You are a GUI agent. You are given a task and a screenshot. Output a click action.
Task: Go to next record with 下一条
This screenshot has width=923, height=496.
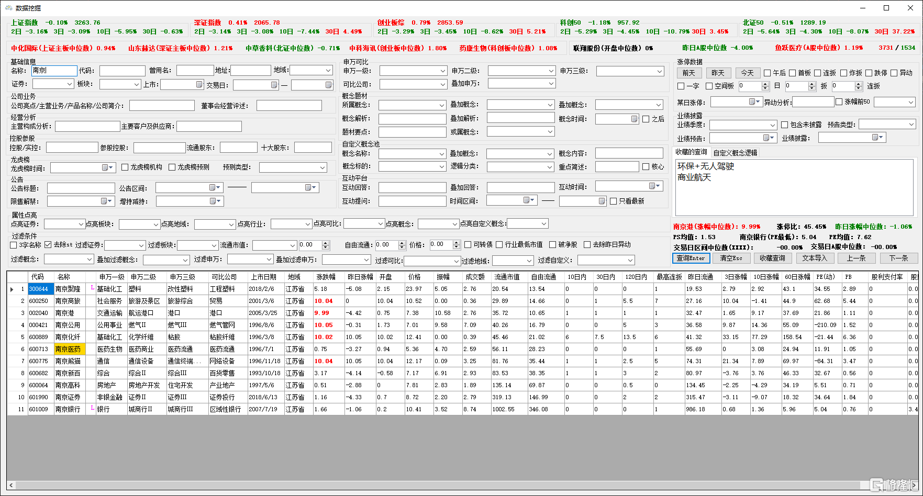tap(899, 258)
